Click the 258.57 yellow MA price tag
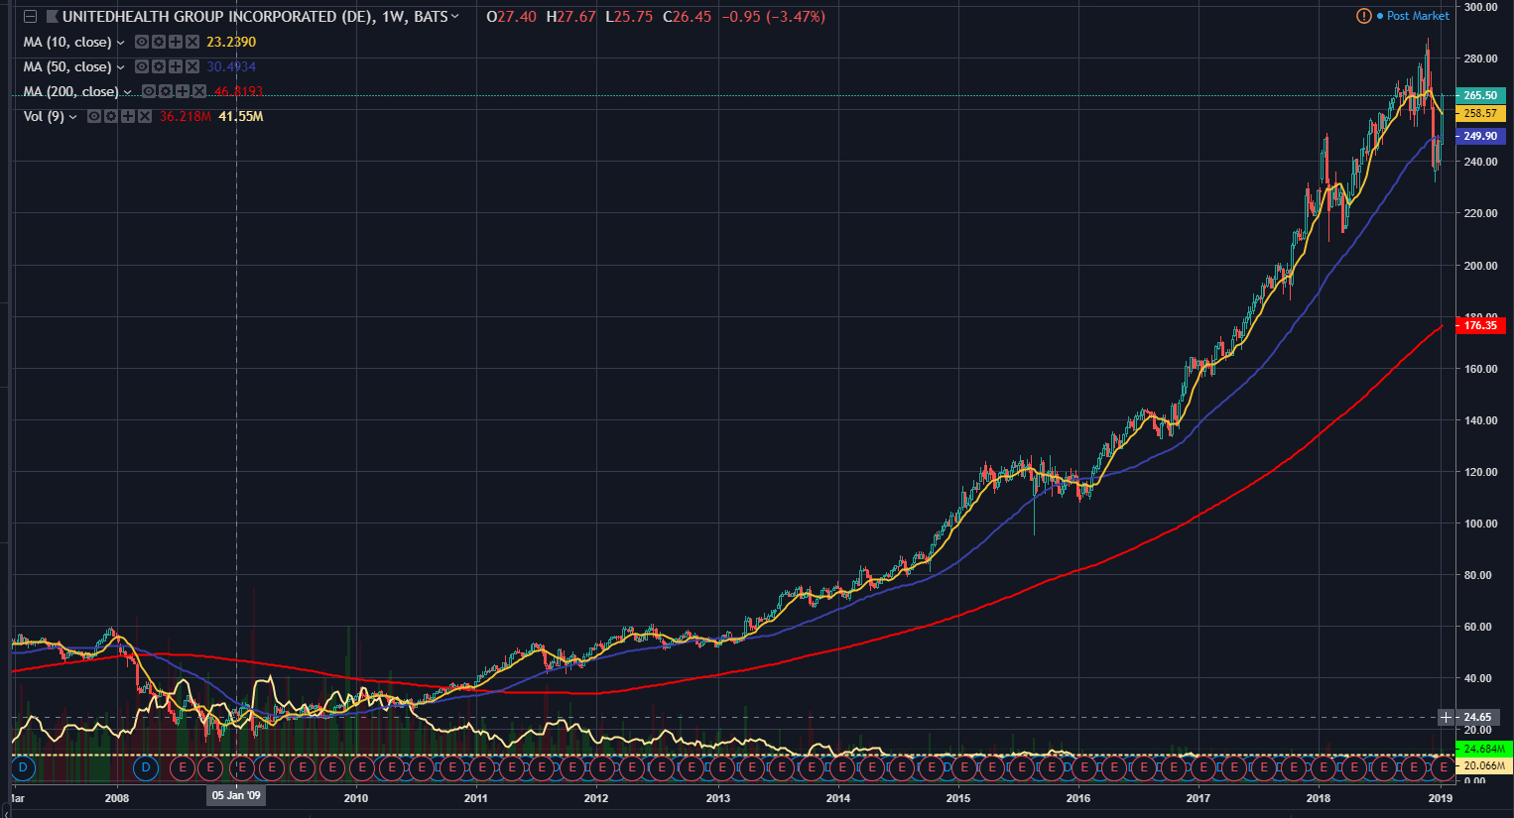1514x818 pixels. pos(1480,113)
